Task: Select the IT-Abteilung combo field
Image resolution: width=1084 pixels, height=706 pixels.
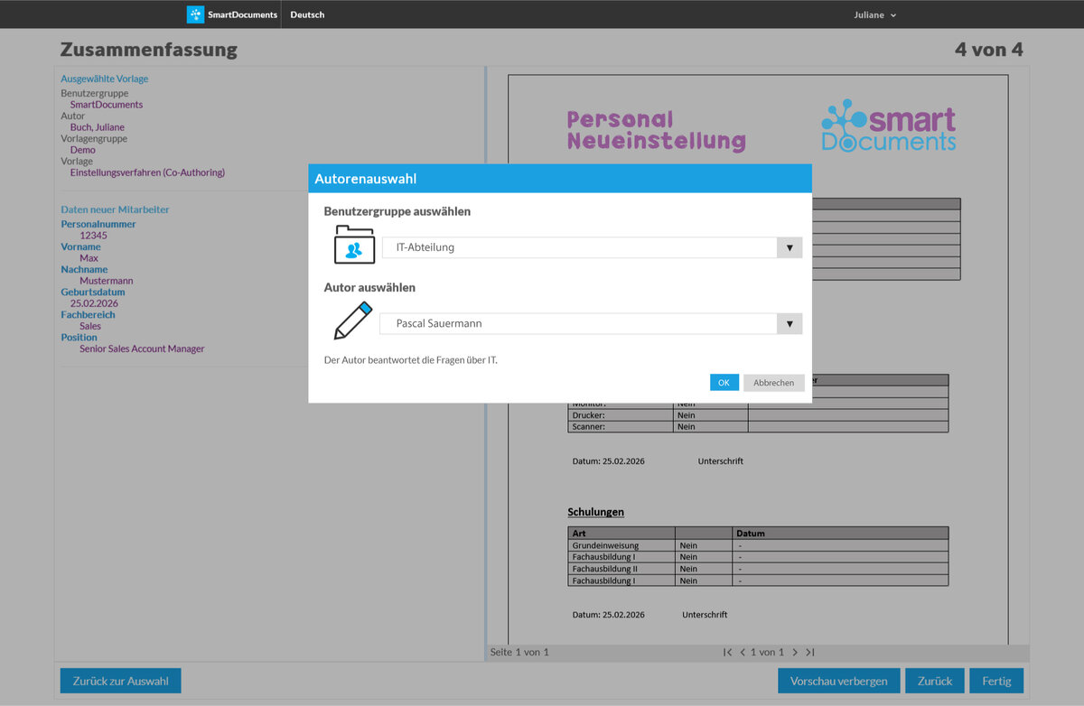Action: pos(578,247)
